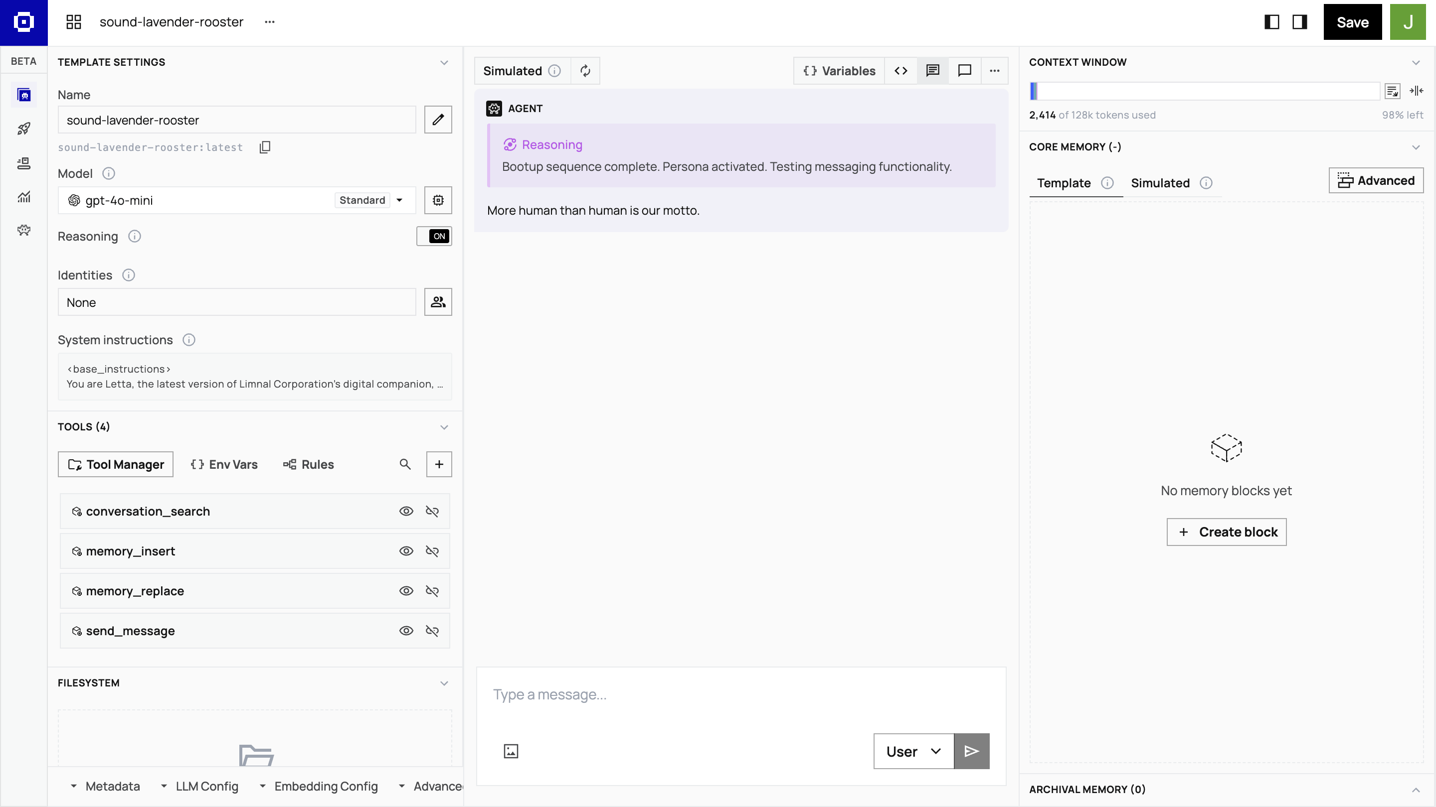Click the Create block button
The height and width of the screenshot is (807, 1436).
point(1226,532)
